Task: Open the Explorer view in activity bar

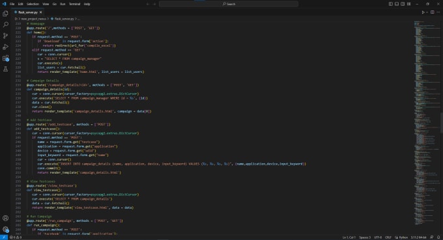Action: click(5, 14)
